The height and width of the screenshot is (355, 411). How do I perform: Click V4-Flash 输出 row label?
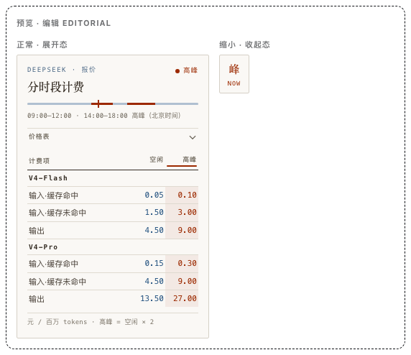(x=37, y=231)
